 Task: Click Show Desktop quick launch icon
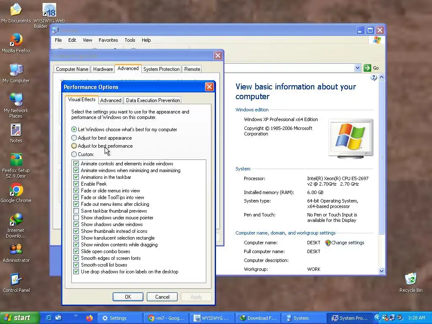(x=58, y=318)
